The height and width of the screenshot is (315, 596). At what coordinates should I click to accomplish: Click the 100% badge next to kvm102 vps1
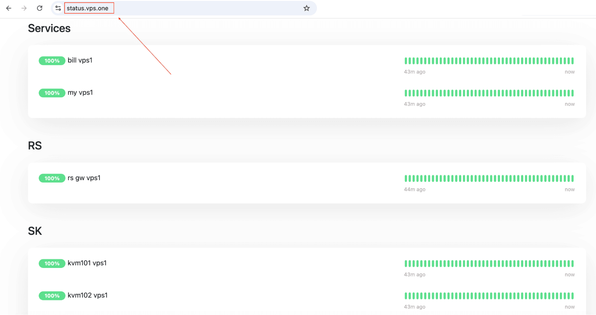coord(52,296)
